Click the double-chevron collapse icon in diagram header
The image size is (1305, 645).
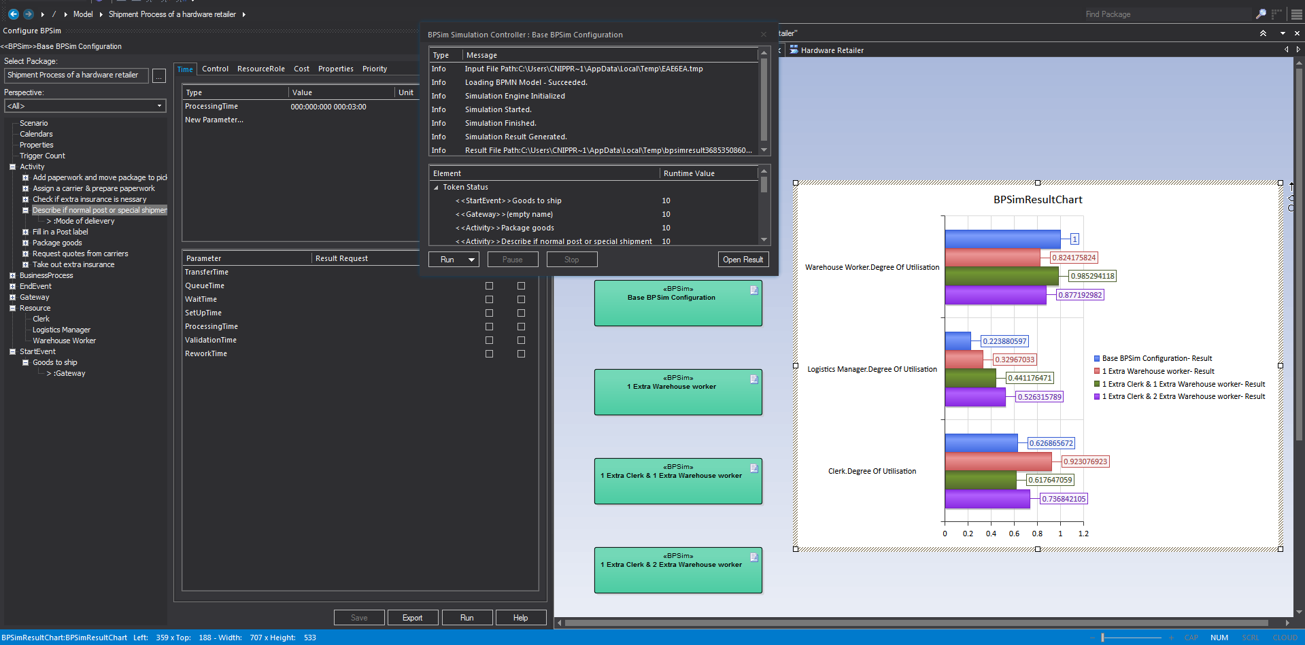point(1263,33)
